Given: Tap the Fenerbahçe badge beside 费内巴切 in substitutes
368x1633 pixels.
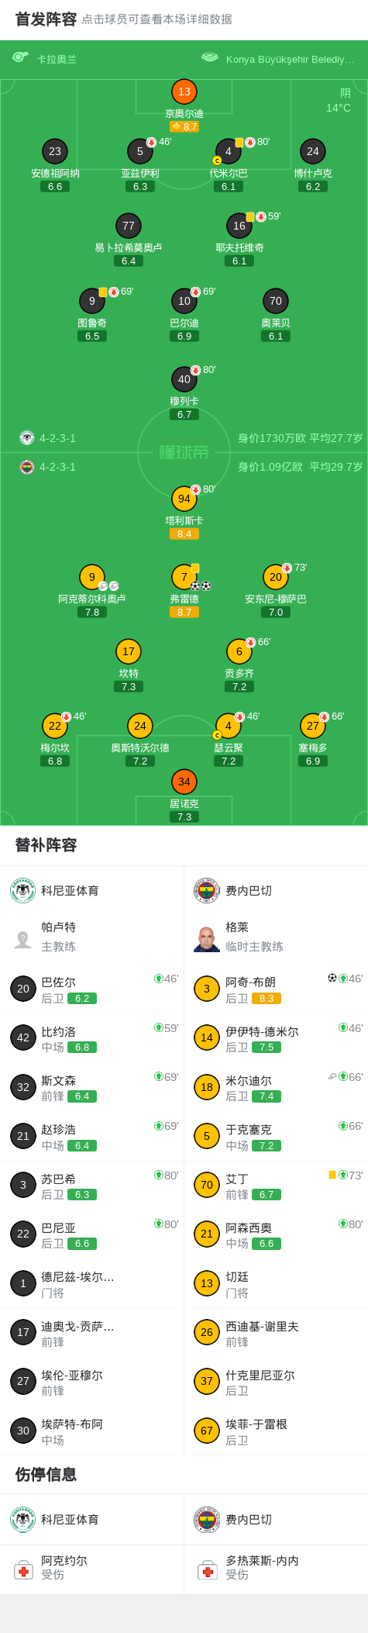Looking at the screenshot, I should (207, 890).
